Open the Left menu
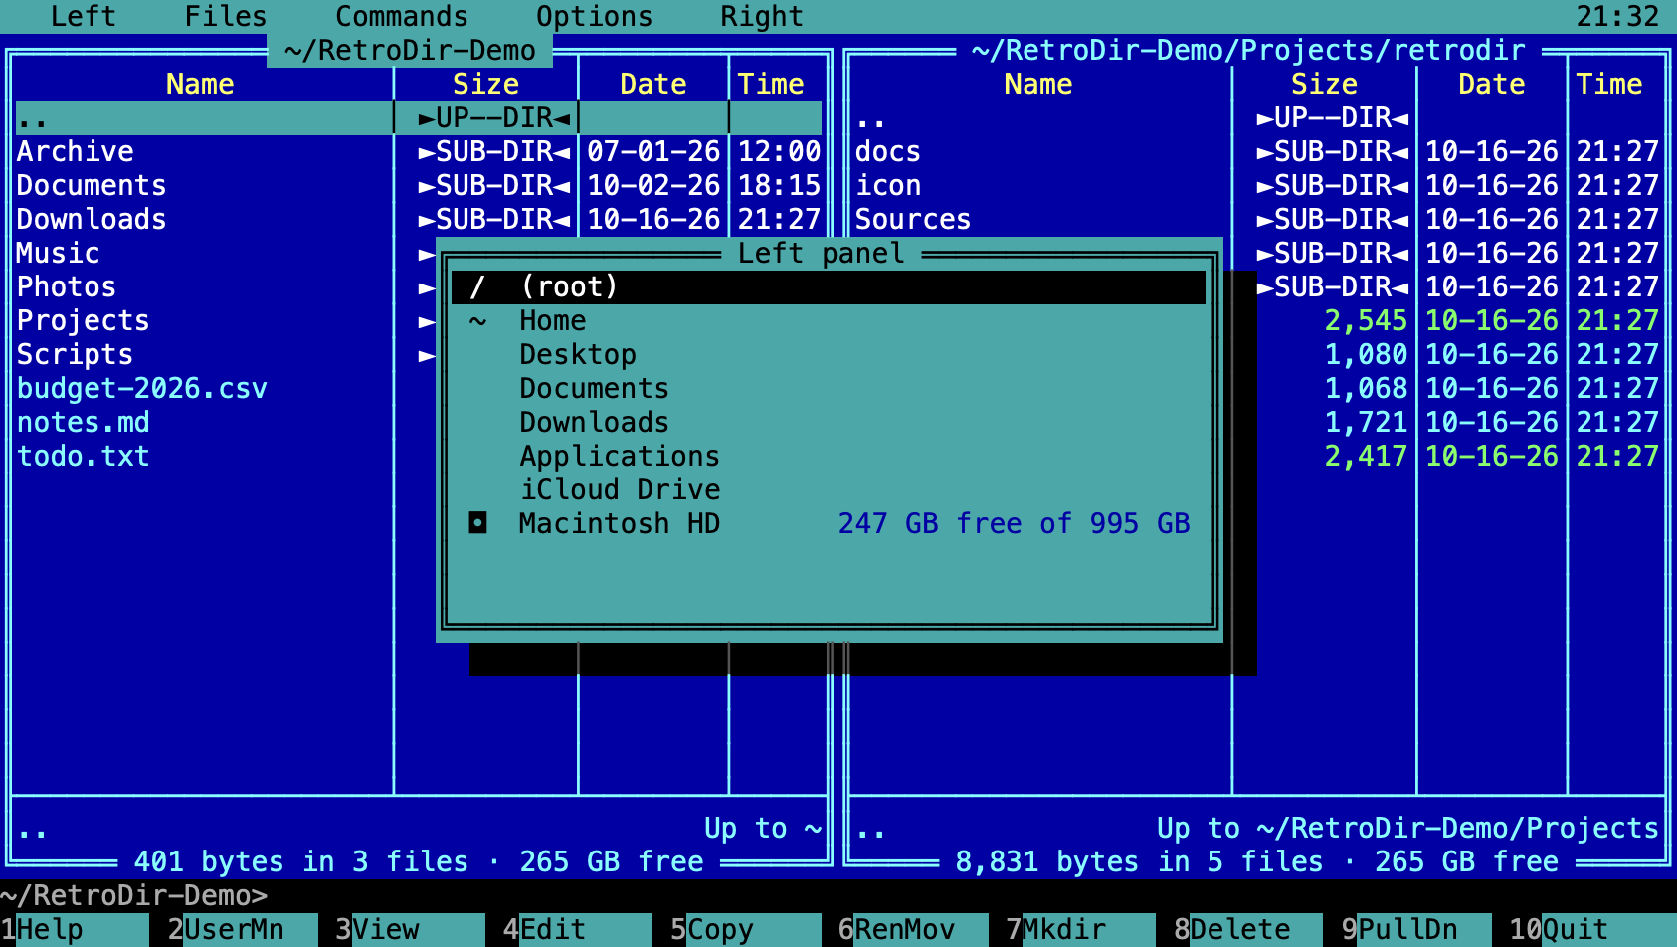This screenshot has width=1677, height=947. [x=84, y=16]
